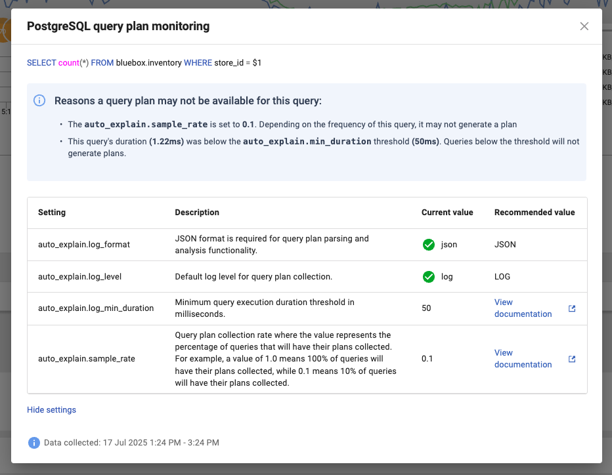The width and height of the screenshot is (612, 475).
Task: Click the green checkmark next to json
Action: tap(429, 245)
